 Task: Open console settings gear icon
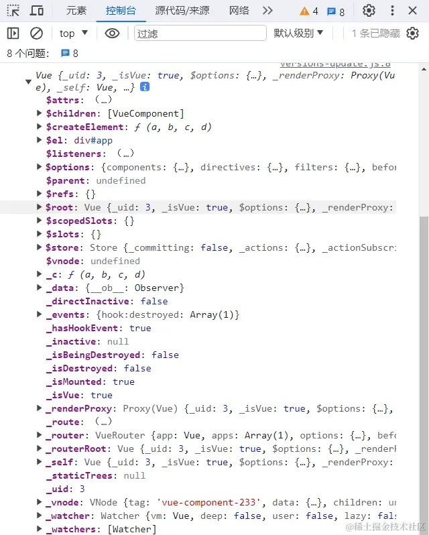413,34
